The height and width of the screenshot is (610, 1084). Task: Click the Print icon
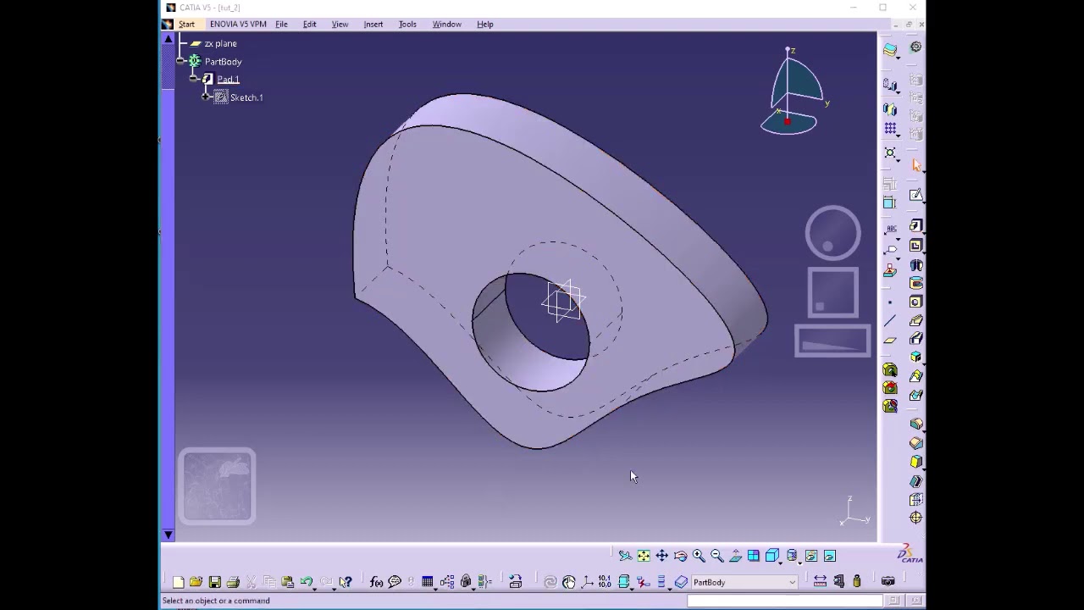(233, 582)
